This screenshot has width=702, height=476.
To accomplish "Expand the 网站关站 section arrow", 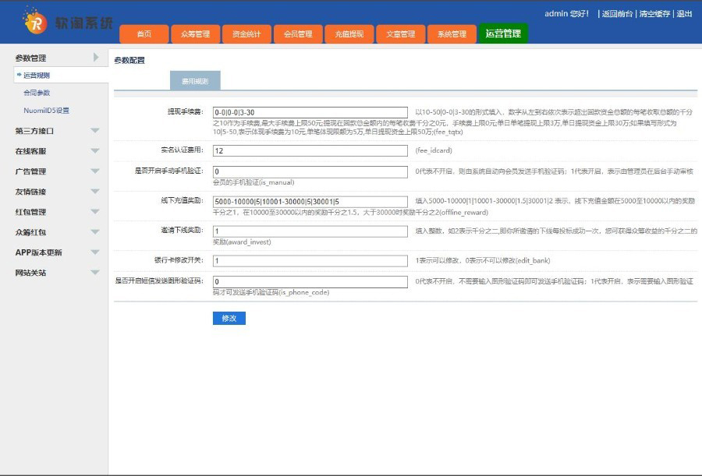I will pyautogui.click(x=95, y=273).
